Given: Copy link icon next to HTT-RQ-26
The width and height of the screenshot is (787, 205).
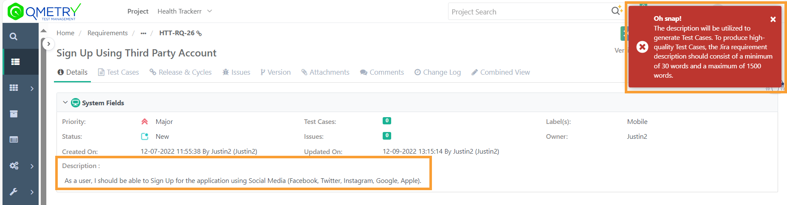Looking at the screenshot, I should (199, 33).
